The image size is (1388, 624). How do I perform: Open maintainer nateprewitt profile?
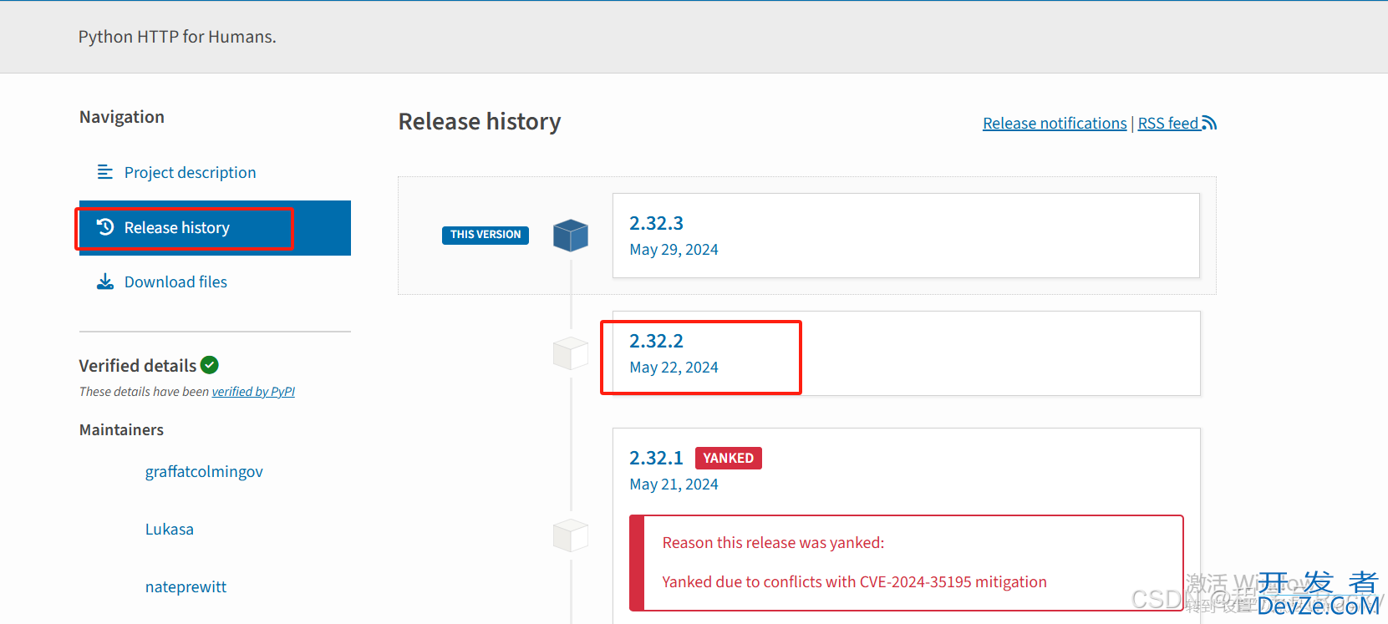[186, 587]
